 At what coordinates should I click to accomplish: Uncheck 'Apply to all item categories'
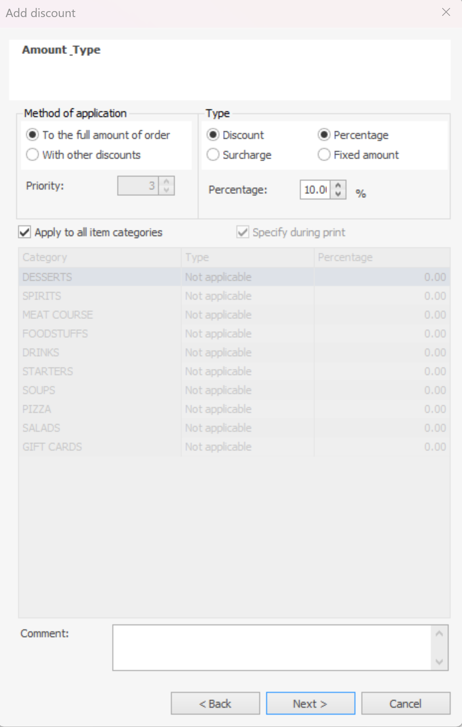click(x=25, y=232)
